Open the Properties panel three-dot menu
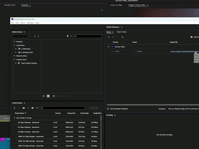The image size is (199, 149). [x=102, y=10]
